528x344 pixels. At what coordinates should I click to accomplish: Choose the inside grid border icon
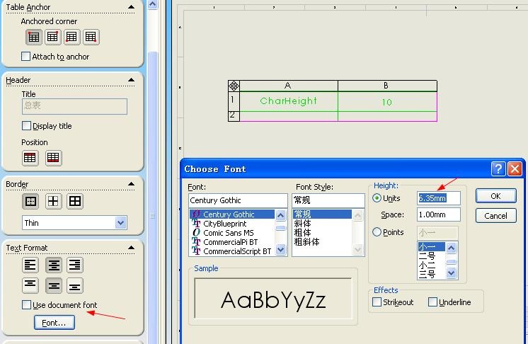coord(53,201)
